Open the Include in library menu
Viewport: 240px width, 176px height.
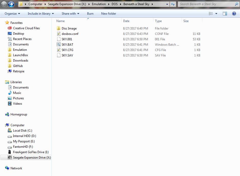[41, 14]
